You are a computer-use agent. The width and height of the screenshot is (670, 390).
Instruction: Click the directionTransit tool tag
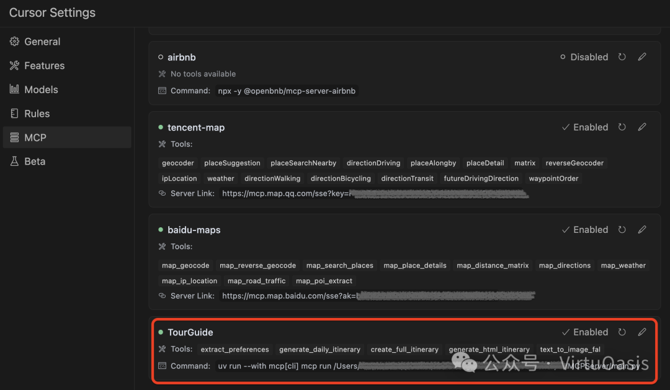(x=407, y=178)
